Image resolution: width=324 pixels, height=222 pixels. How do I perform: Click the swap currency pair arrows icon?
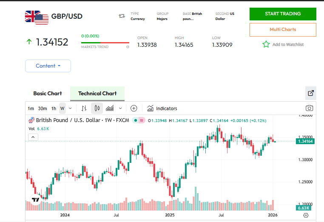pos(122,16)
